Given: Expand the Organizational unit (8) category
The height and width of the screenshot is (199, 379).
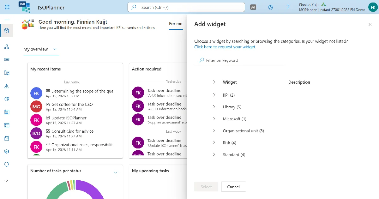Looking at the screenshot, I should coord(214,130).
